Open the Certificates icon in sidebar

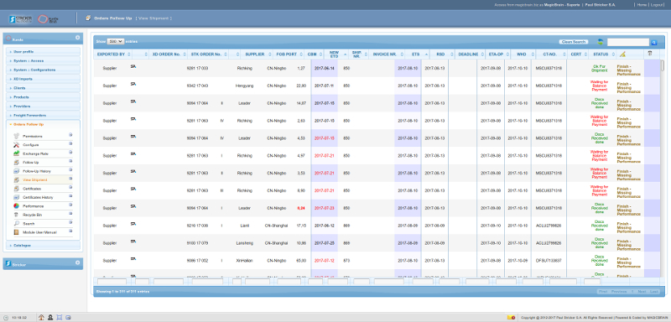pyautogui.click(x=16, y=189)
